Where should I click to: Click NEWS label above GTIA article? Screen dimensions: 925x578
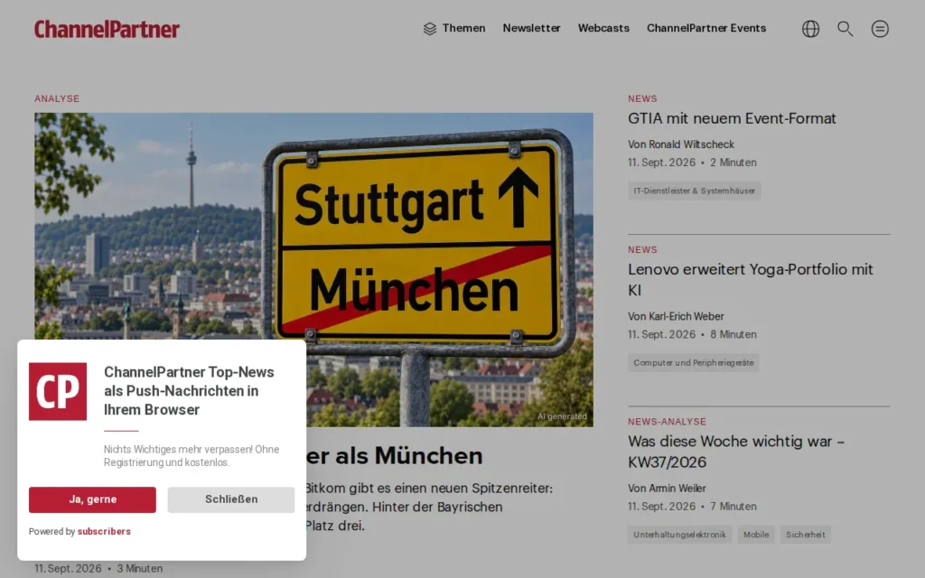[x=642, y=98]
